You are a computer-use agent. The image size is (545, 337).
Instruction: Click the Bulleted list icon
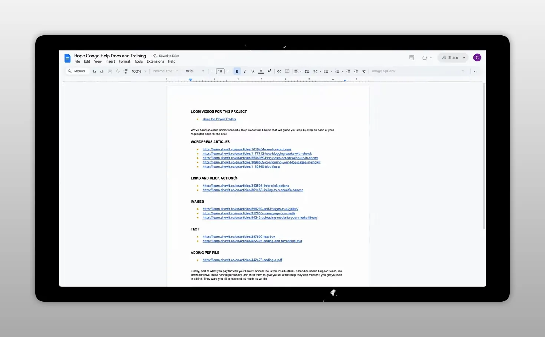click(326, 71)
